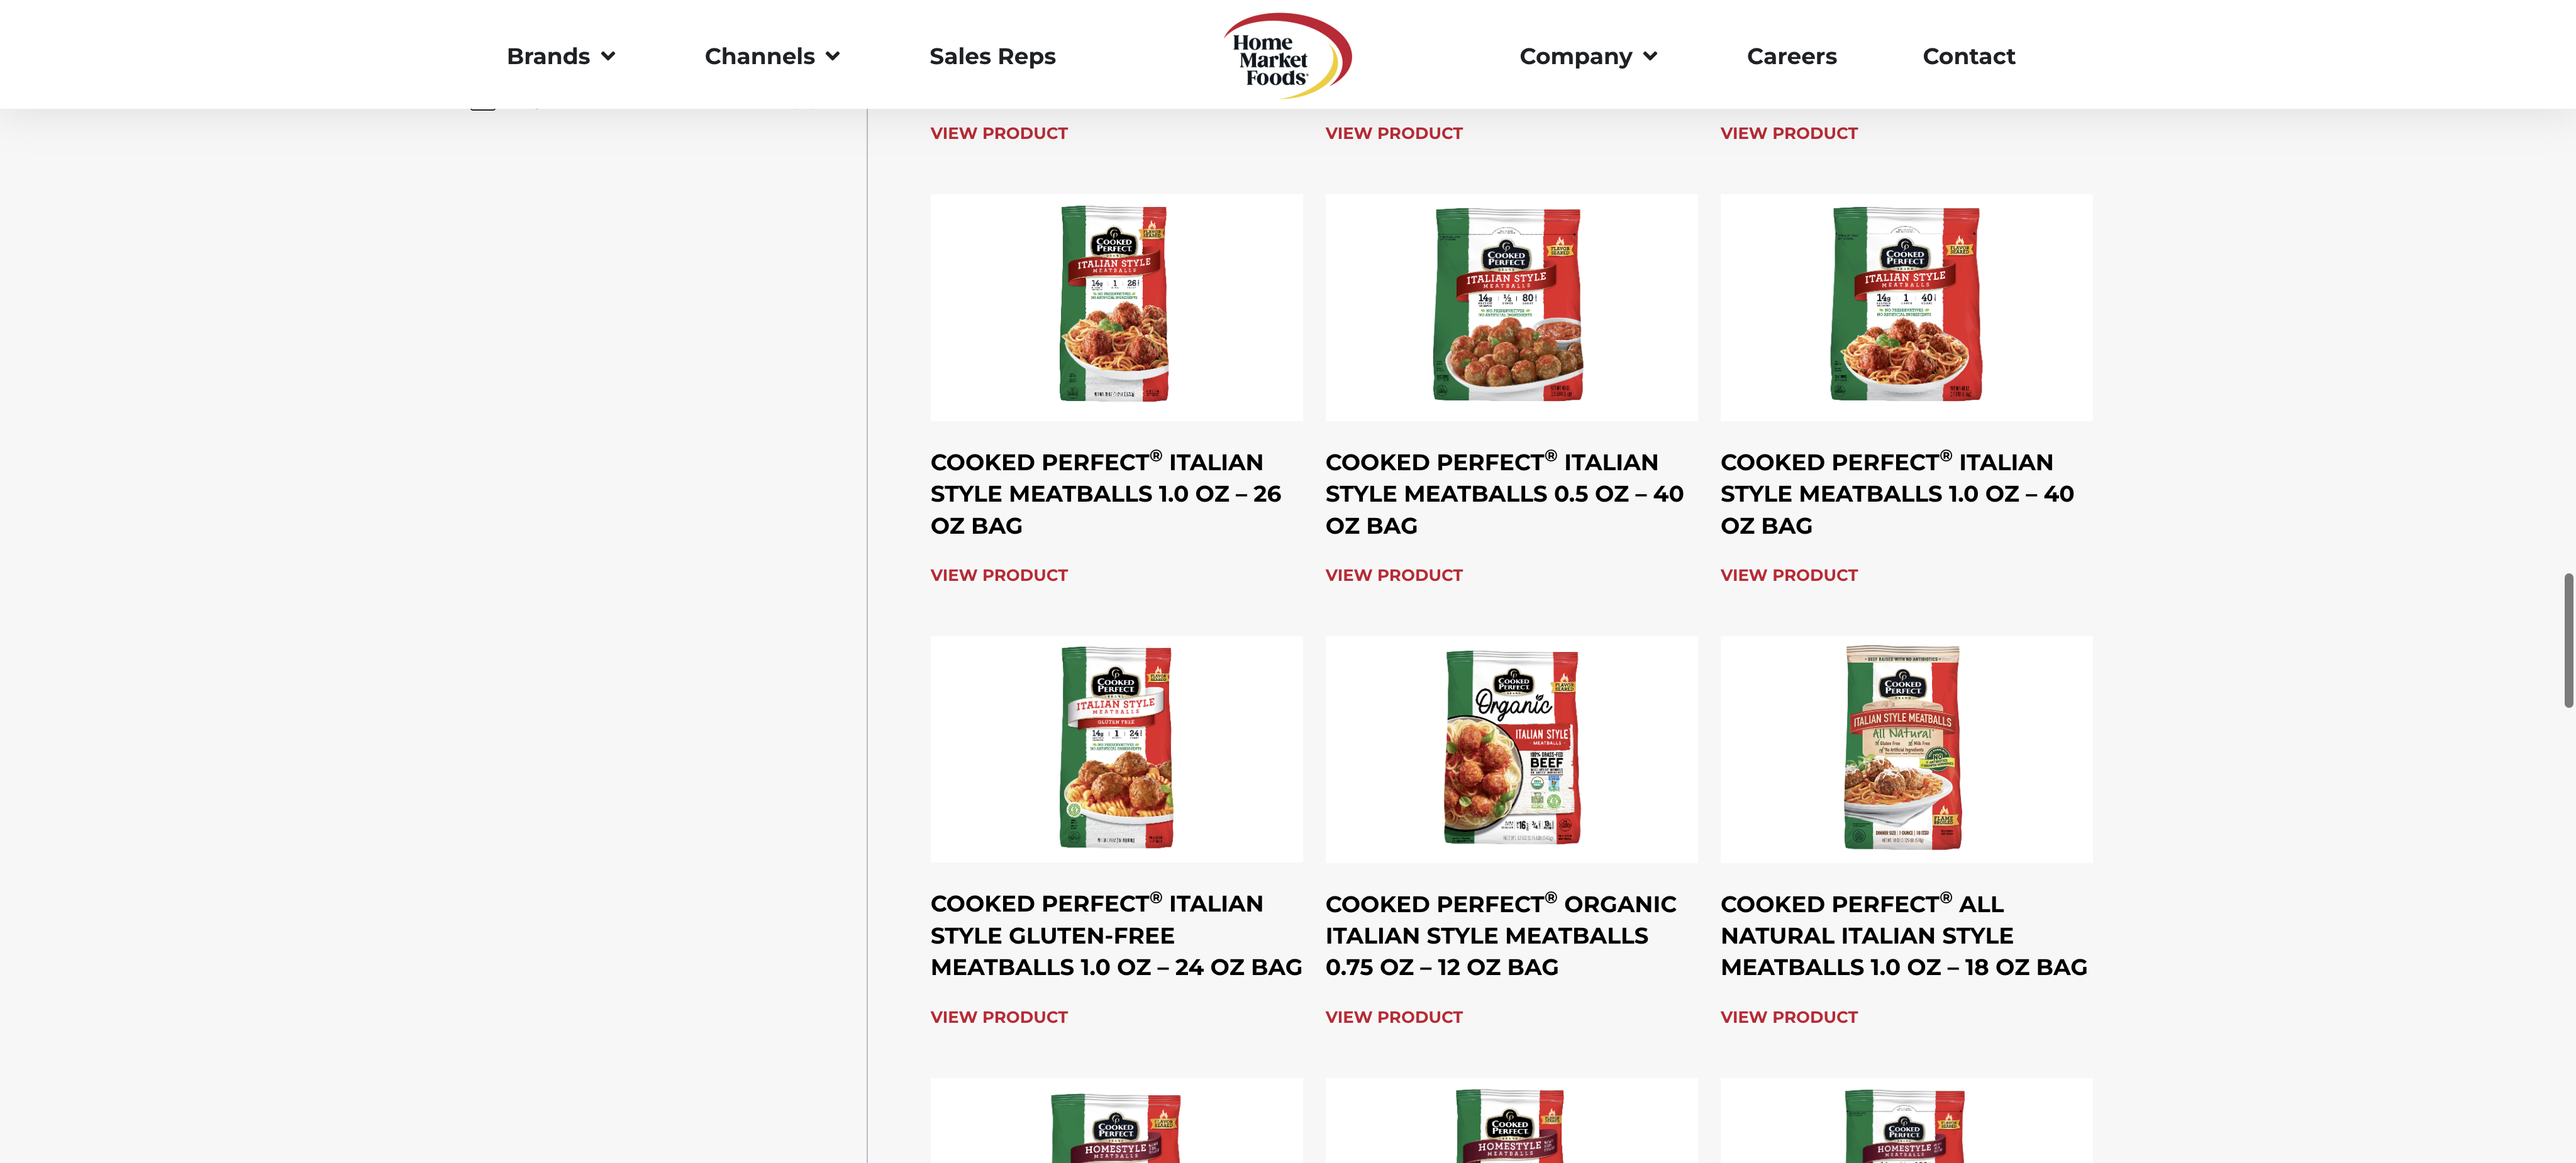Screen dimensions: 2576x1163
Task: Open All Natural Italian Style Meatballs bag image
Action: point(1906,749)
